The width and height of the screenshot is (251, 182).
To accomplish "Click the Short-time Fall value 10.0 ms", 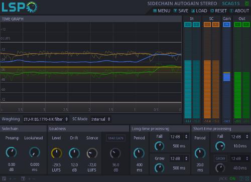I will pyautogui.click(x=240, y=146).
